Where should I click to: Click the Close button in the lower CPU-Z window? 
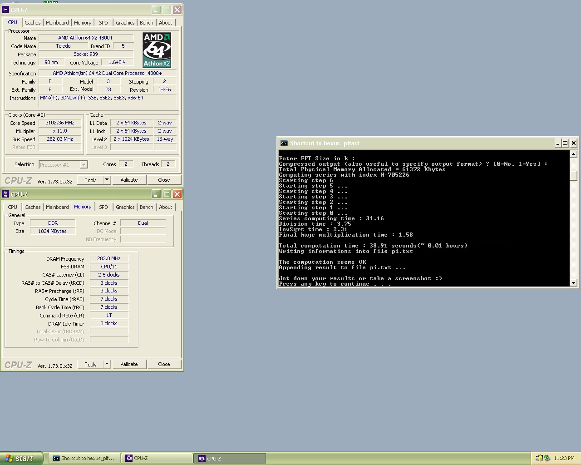164,364
